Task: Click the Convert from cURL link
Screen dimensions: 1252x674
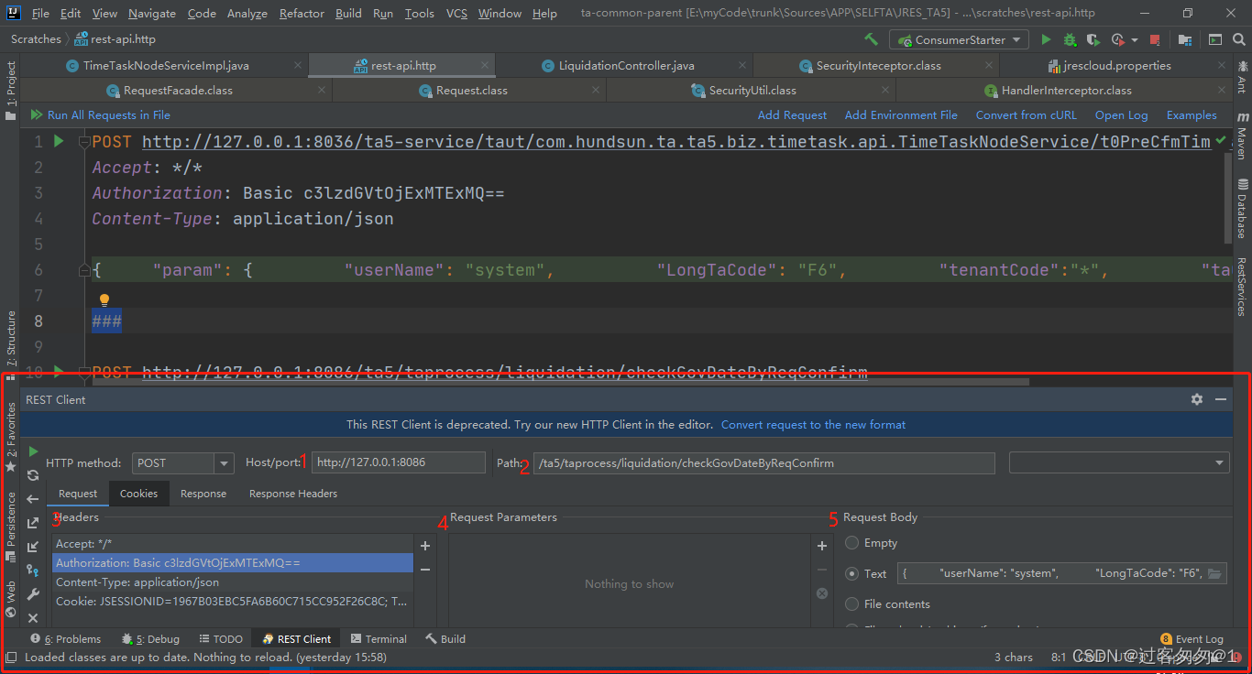Action: click(x=1026, y=115)
